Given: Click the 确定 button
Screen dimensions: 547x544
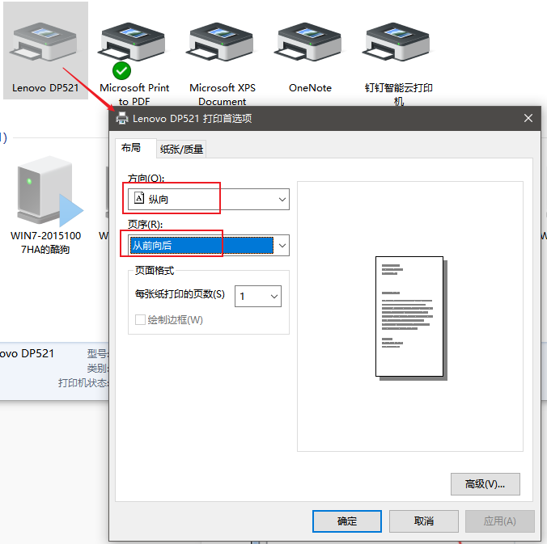Looking at the screenshot, I should 347,521.
